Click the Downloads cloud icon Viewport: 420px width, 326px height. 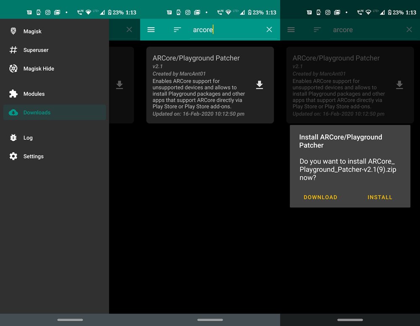point(13,112)
